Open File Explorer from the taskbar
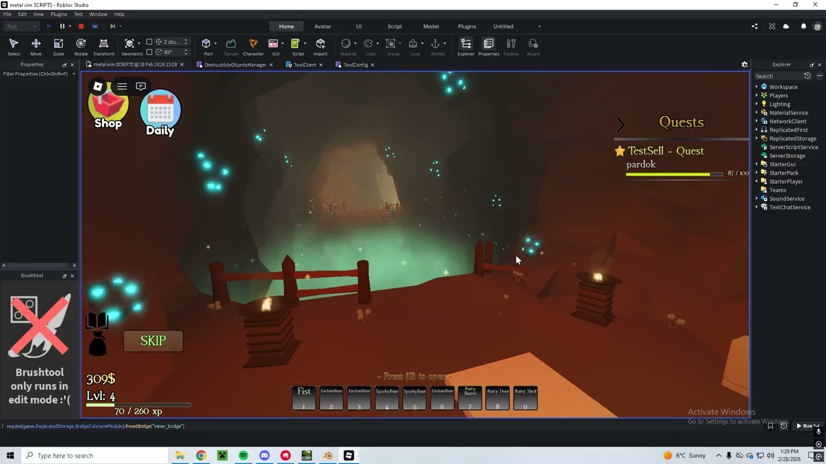The width and height of the screenshot is (826, 464). 180,456
